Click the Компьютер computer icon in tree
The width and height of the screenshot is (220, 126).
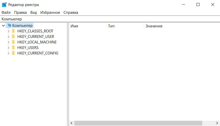[9, 26]
